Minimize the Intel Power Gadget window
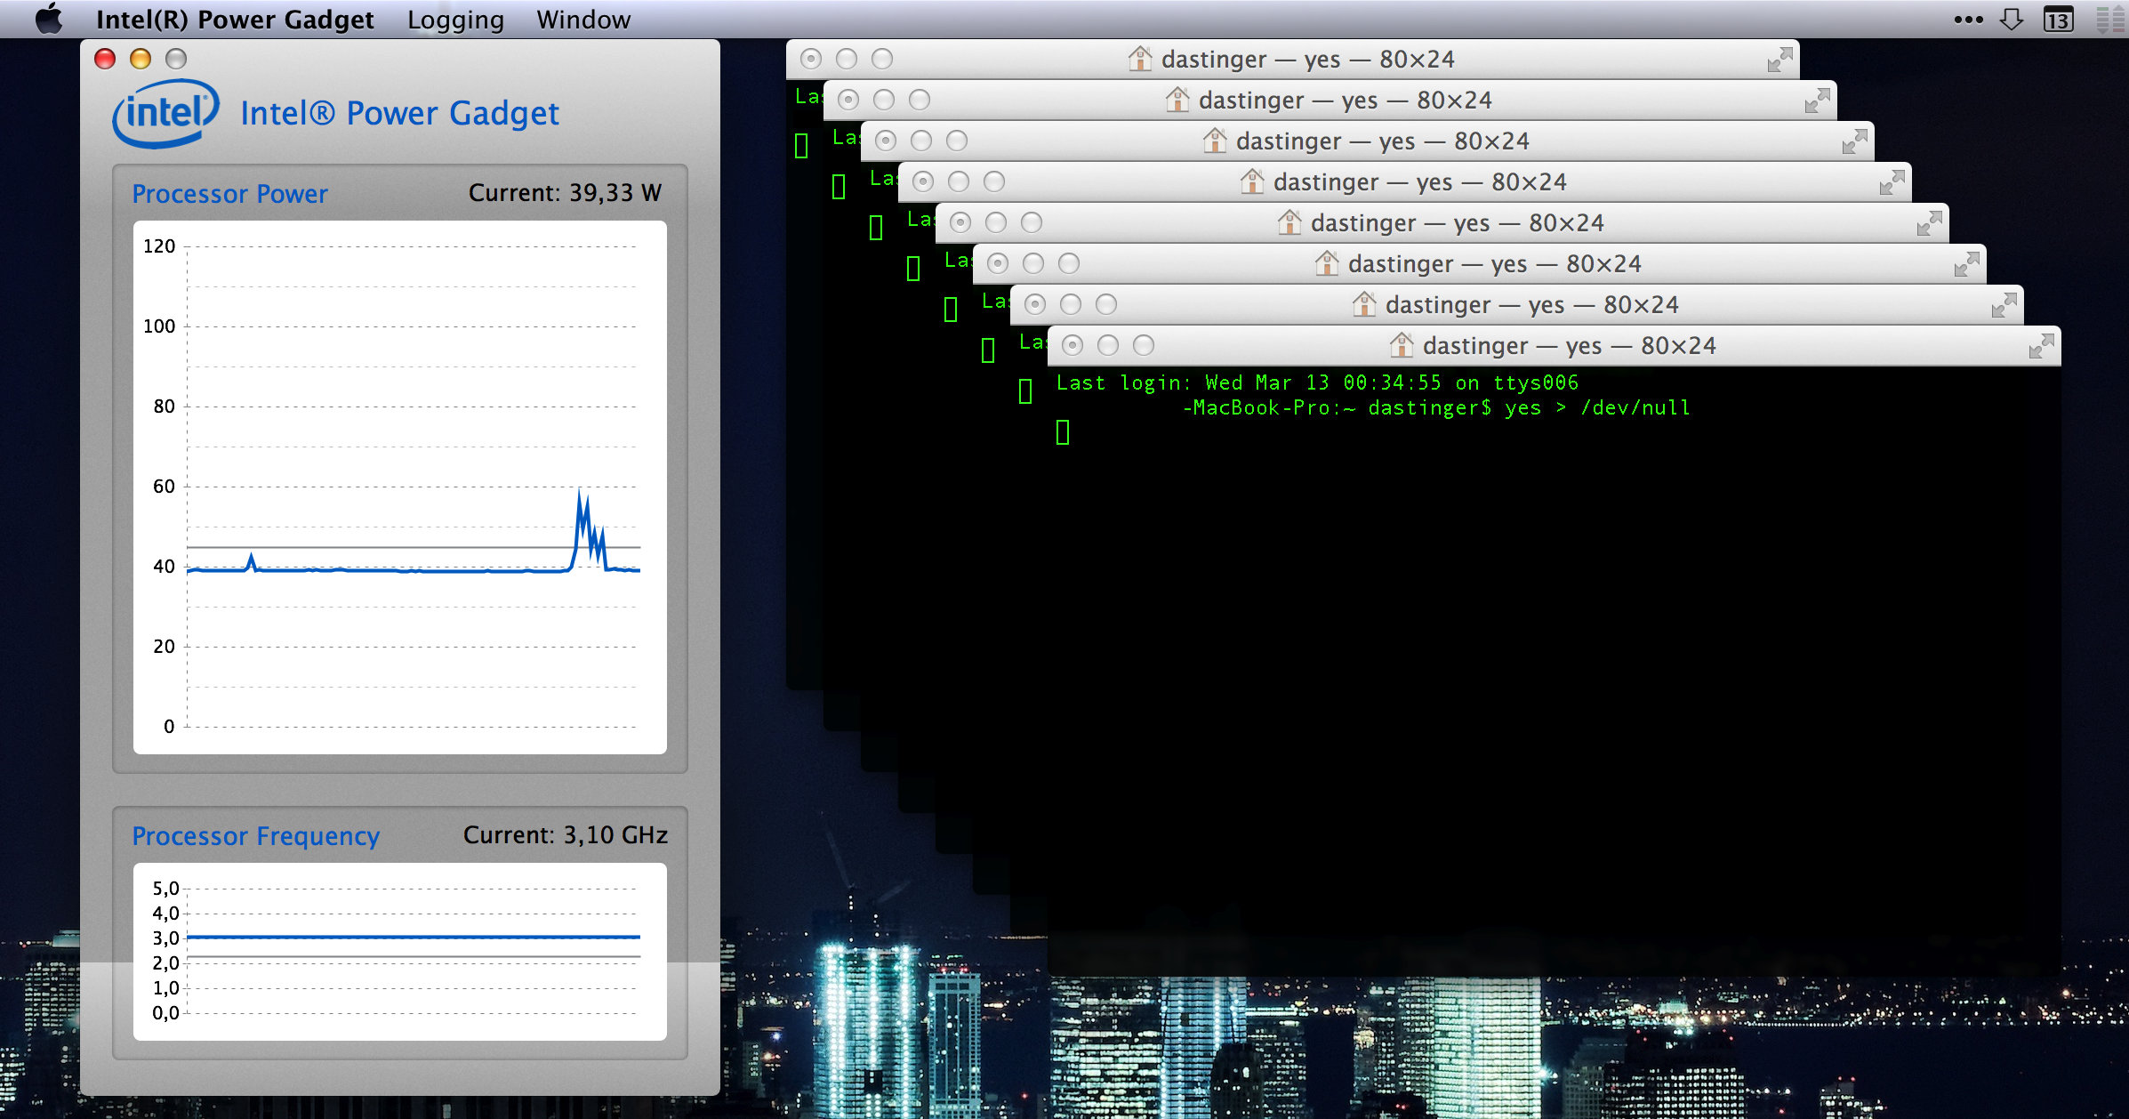 click(141, 59)
